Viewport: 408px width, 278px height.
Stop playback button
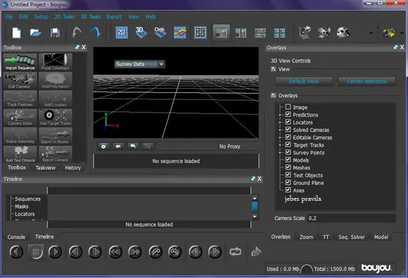coord(37,252)
